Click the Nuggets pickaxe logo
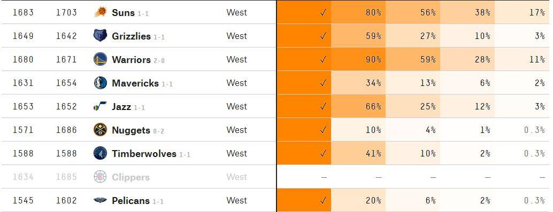 [x=100, y=130]
